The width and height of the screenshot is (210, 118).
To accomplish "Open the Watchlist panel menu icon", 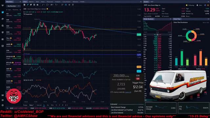I will coord(20,2).
